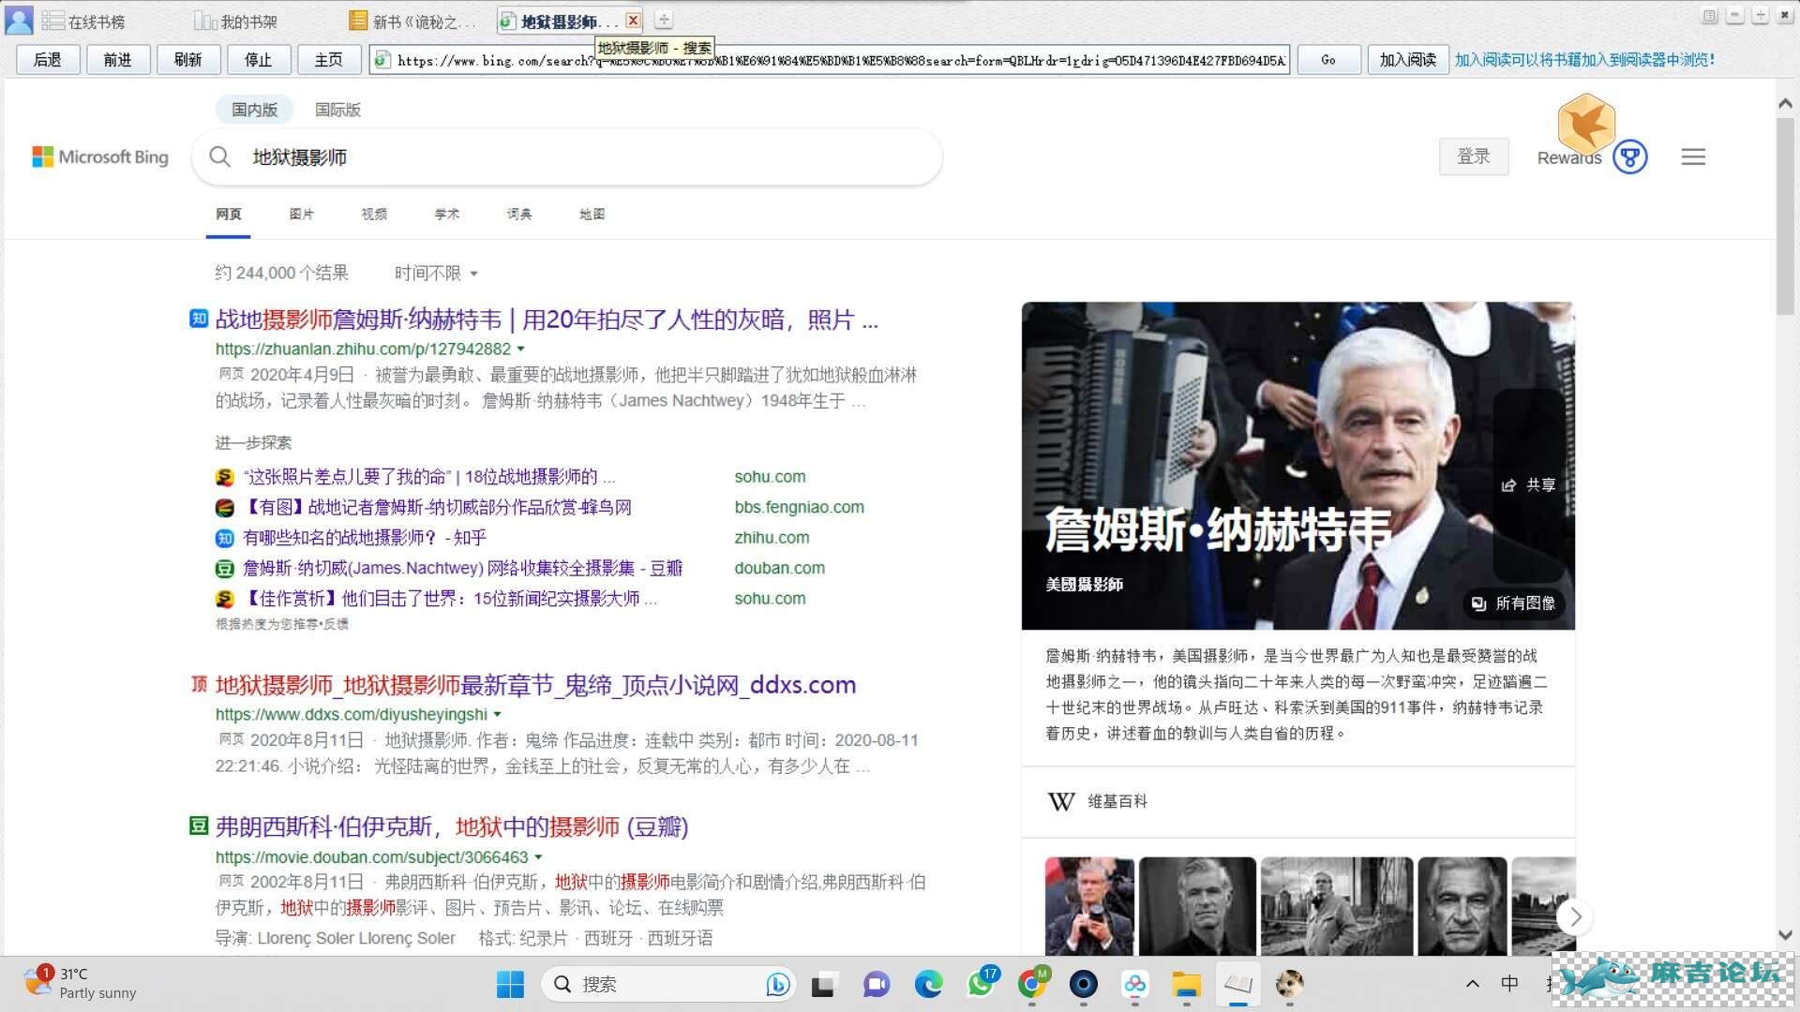Click the page scrollbar down arrow
The image size is (1800, 1012).
1785,934
